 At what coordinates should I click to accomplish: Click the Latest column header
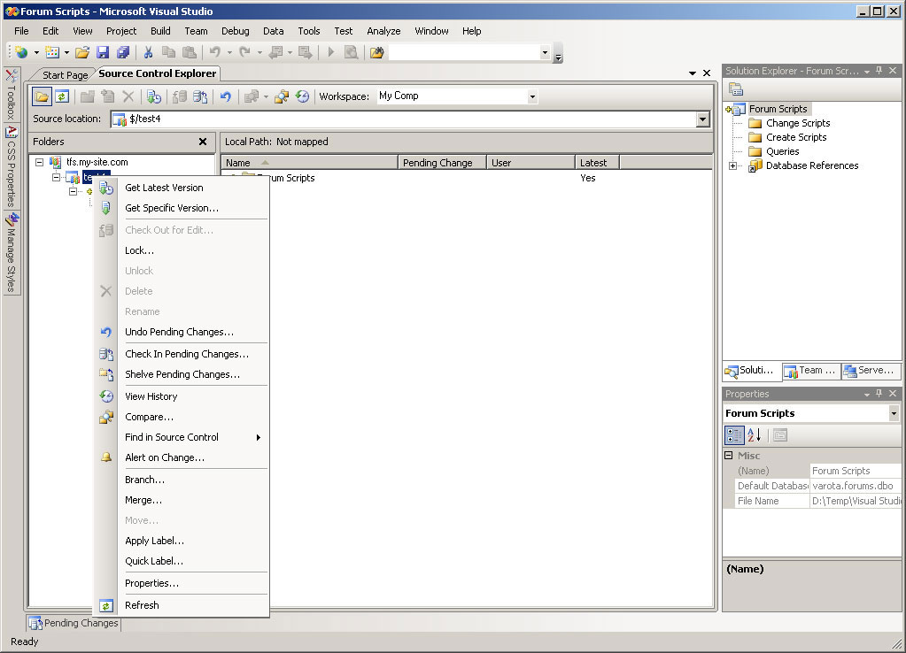[597, 163]
